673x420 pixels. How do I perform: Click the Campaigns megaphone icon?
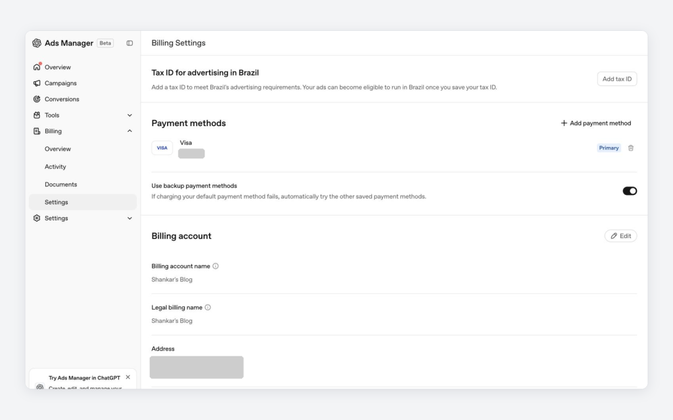[37, 83]
